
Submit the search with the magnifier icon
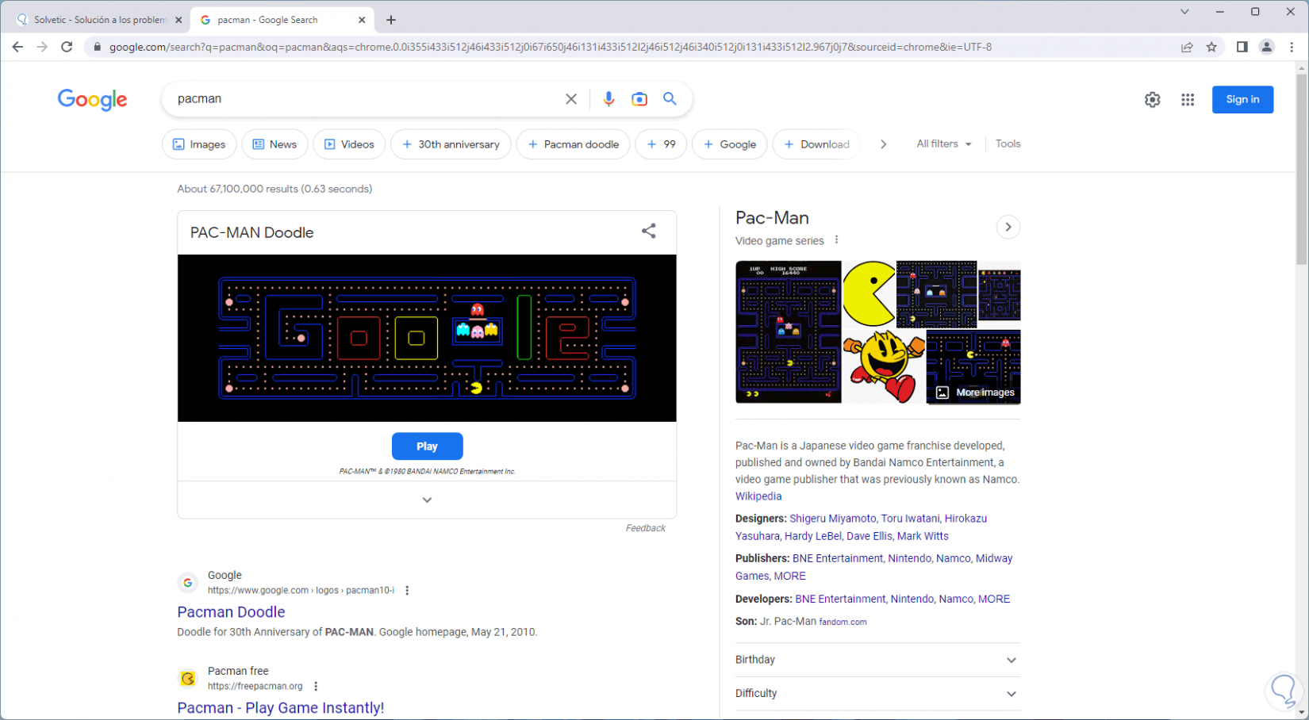[x=670, y=99]
